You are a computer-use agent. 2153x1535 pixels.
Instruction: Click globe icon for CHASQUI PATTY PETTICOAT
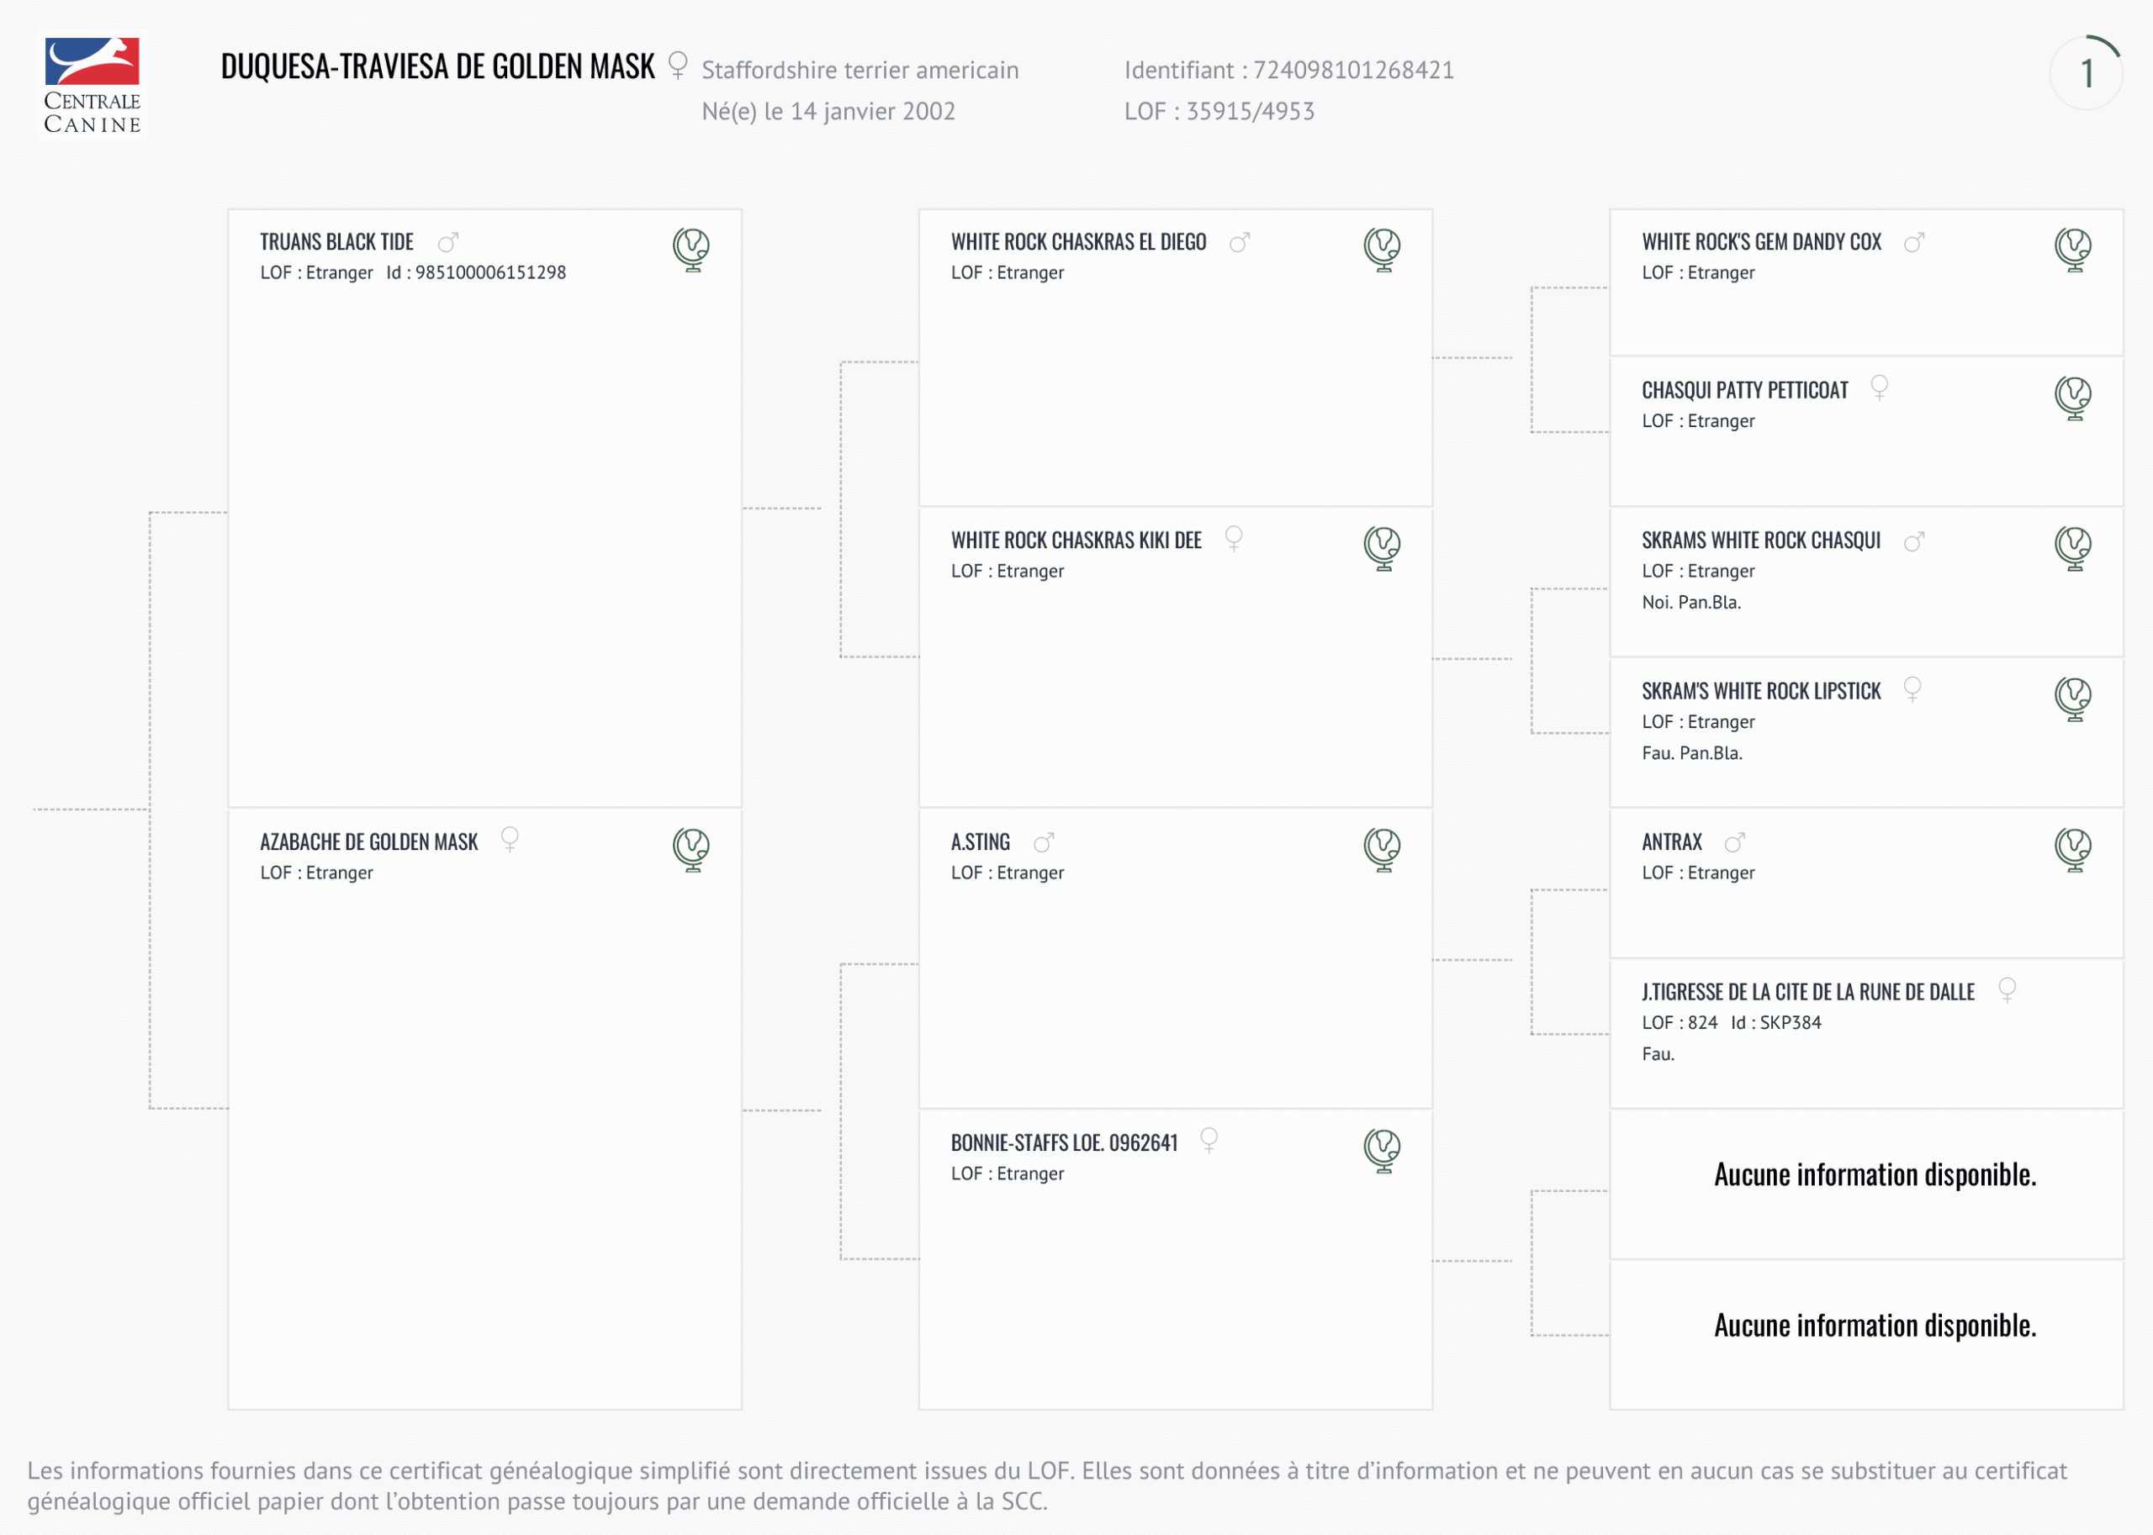(2072, 398)
